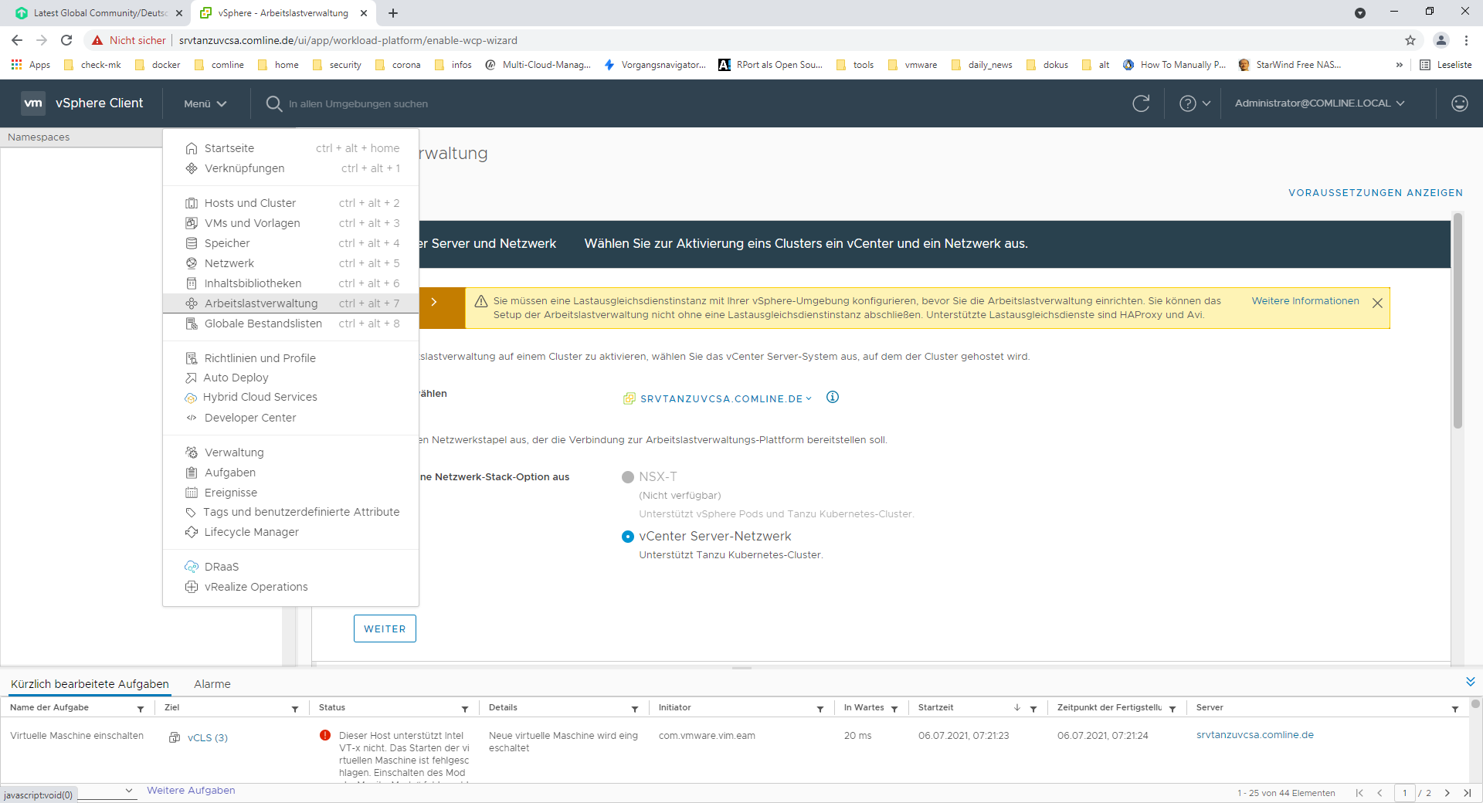This screenshot has height=803, width=1483.
Task: Click the search magnifier icon
Action: tap(273, 103)
